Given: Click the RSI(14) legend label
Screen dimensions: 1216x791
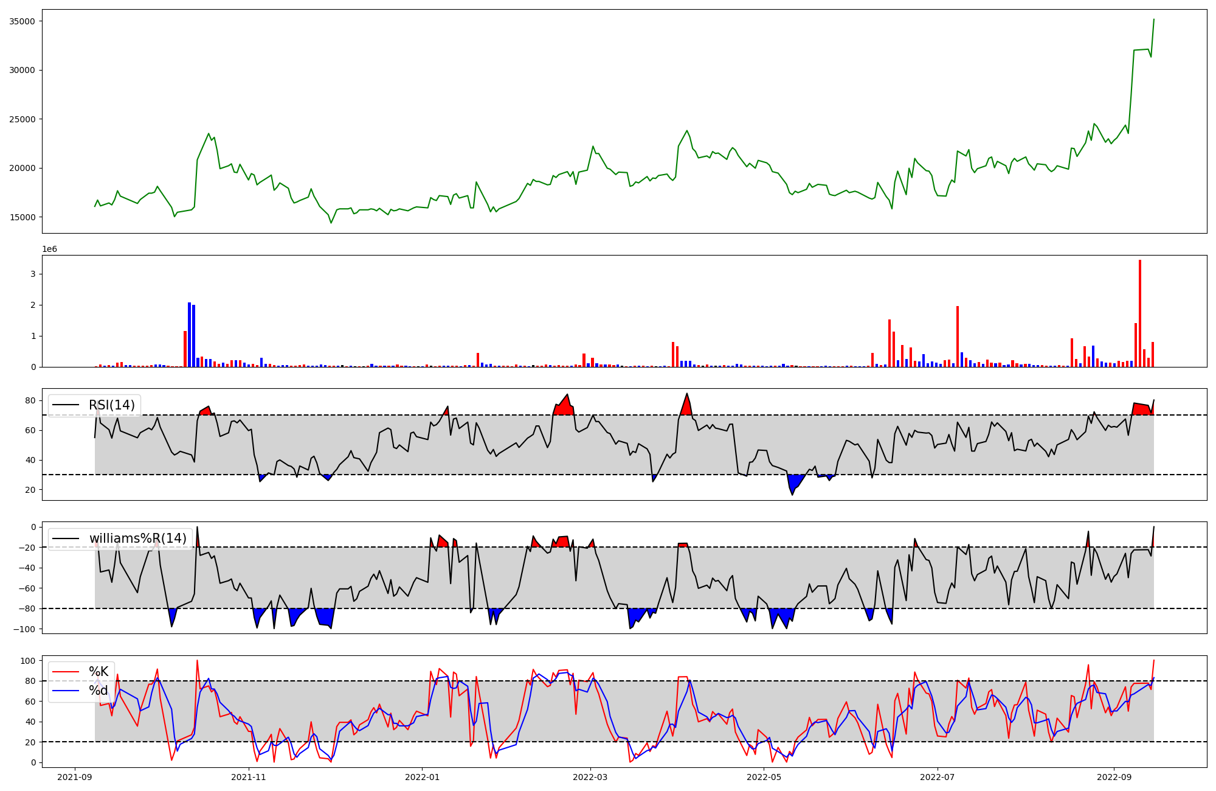Looking at the screenshot, I should click(112, 405).
